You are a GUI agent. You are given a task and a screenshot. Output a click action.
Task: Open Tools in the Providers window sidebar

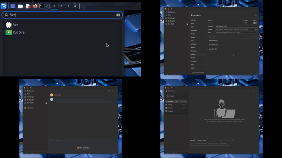pos(168,15)
